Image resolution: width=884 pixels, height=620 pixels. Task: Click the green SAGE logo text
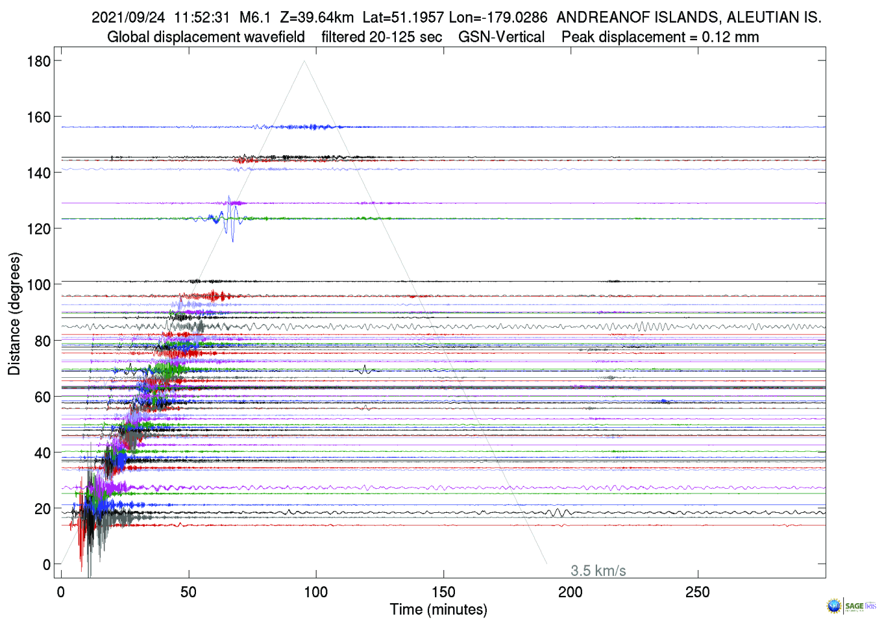854,606
